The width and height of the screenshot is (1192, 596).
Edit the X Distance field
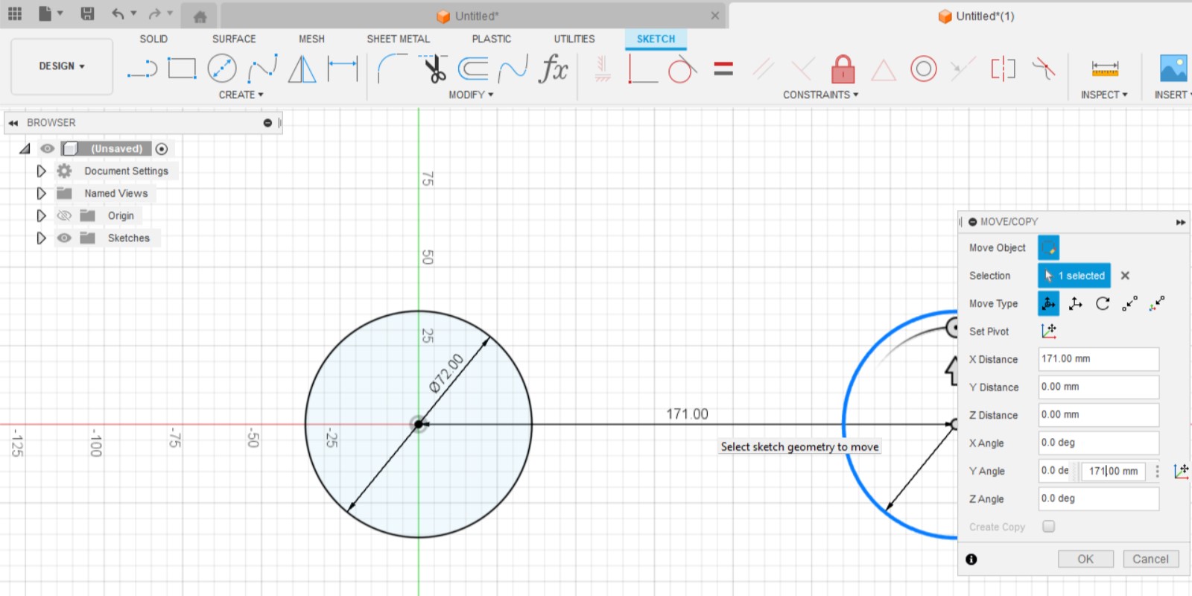(x=1099, y=359)
